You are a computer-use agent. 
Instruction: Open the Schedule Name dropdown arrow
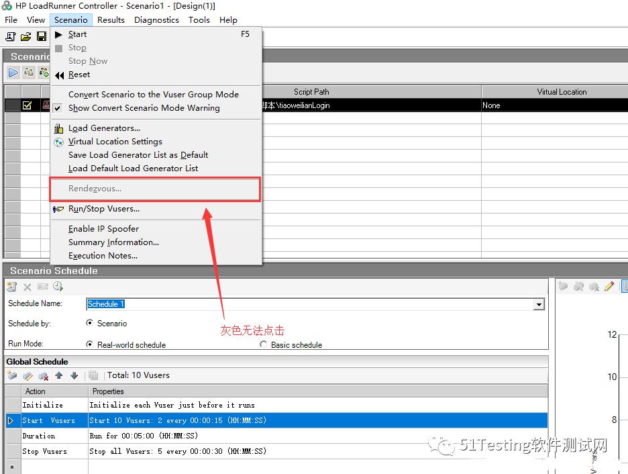coord(539,305)
